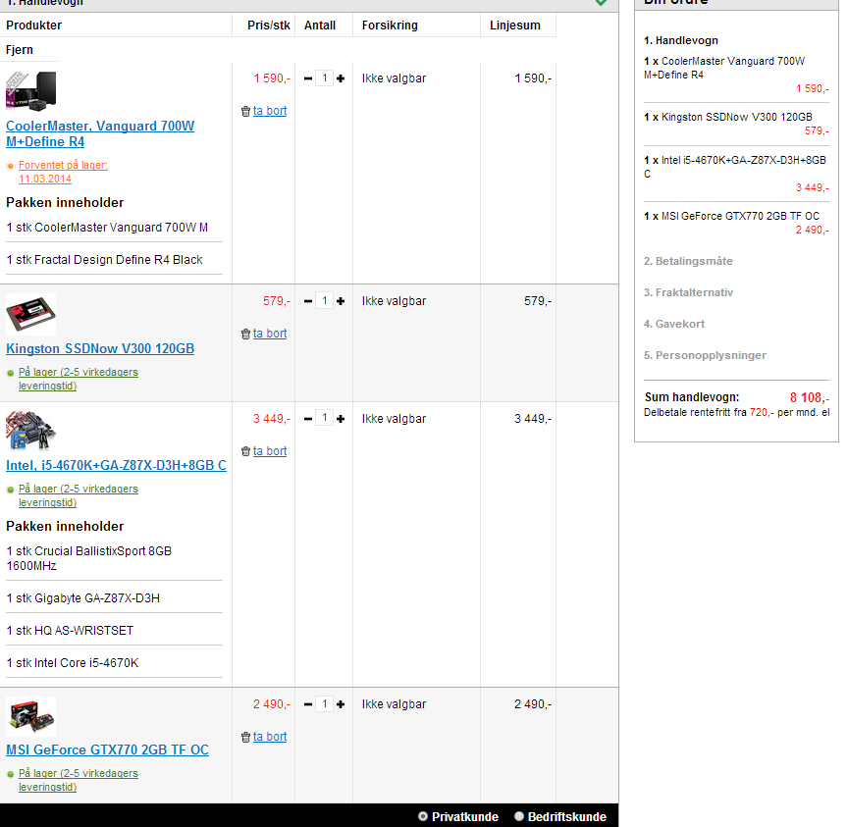Click quantity field for Kingston SSDNow
Viewport: 847px width, 827px height.
pos(325,300)
